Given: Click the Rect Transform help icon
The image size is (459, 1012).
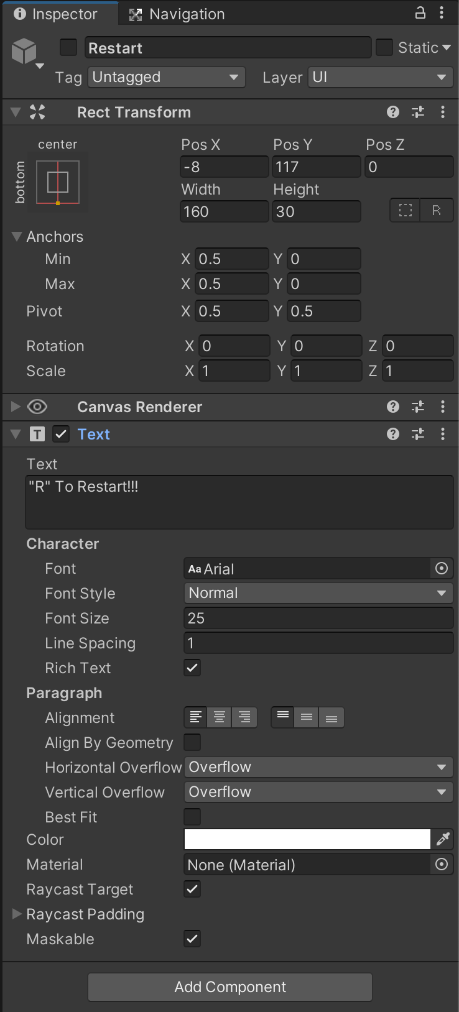Looking at the screenshot, I should pos(392,112).
